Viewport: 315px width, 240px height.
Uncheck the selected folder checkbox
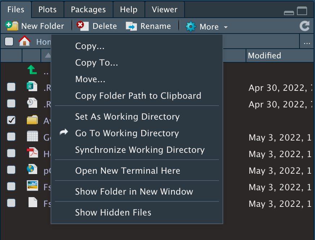[x=11, y=120]
